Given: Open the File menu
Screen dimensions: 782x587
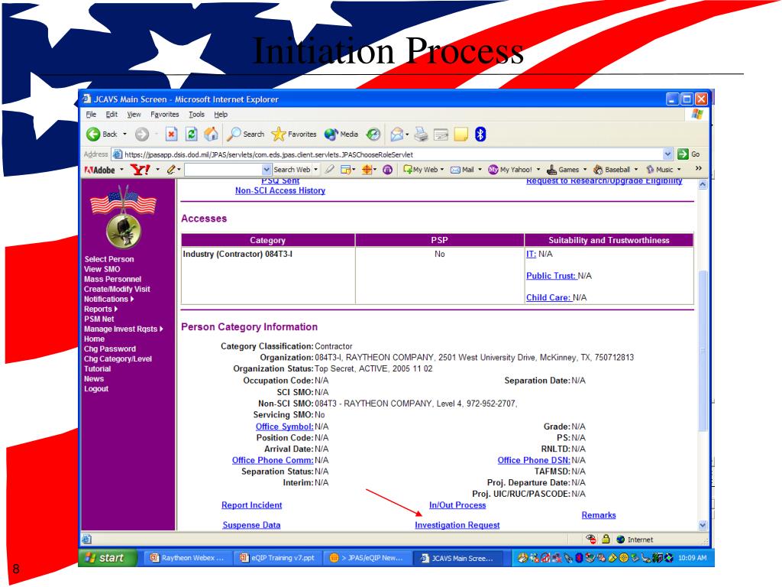Looking at the screenshot, I should pos(91,115).
